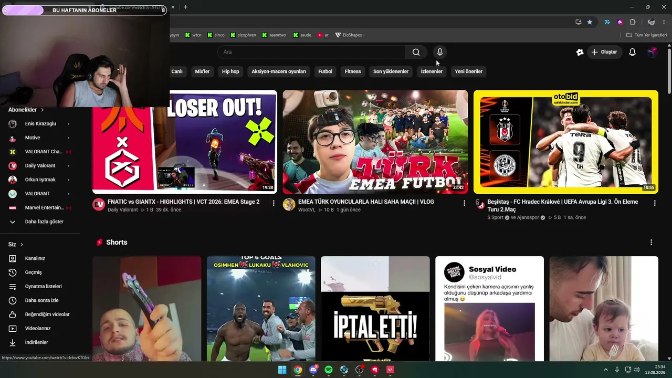Expand the Abonelikler section header
The image size is (672, 378).
[x=26, y=110]
